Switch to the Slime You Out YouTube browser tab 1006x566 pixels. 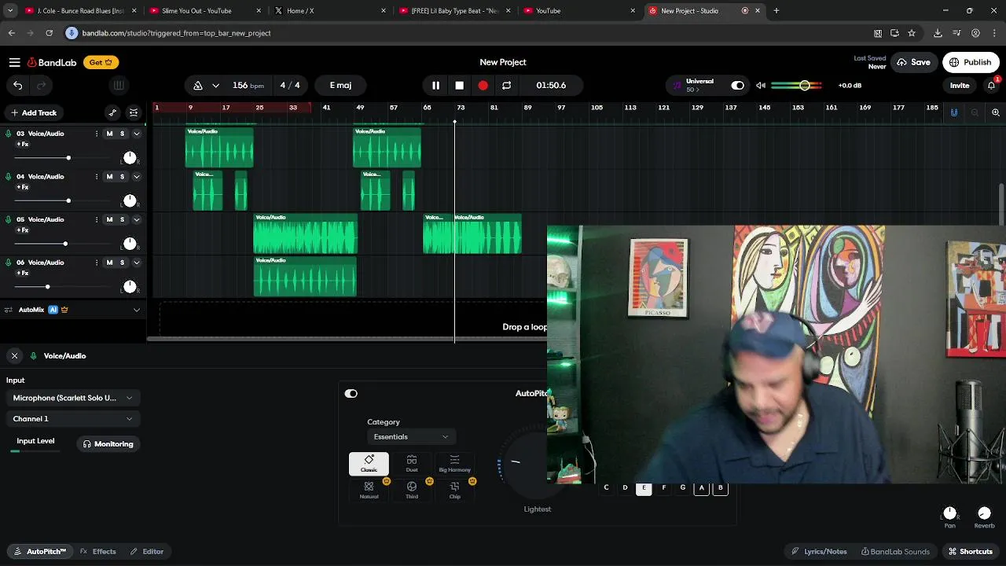tap(204, 11)
